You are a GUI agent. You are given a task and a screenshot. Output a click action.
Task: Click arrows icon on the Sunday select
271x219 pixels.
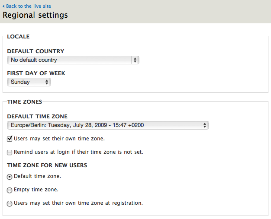click(47, 82)
